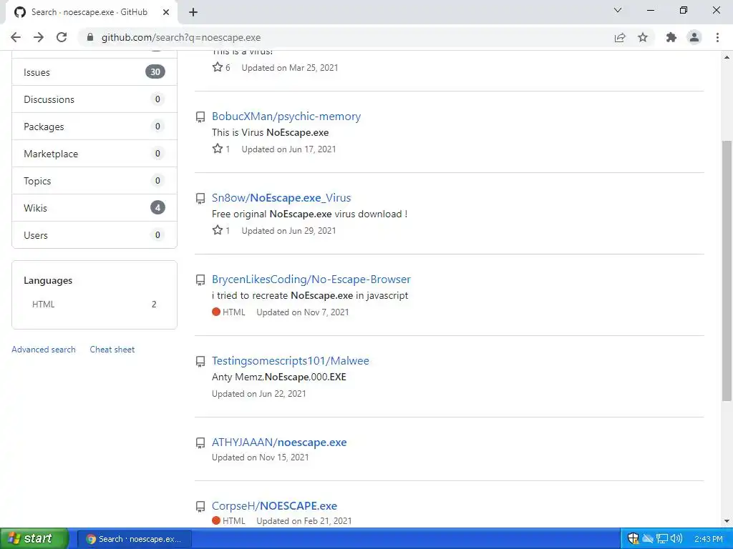Open Chrome three-dot menu
733x549 pixels.
click(717, 37)
